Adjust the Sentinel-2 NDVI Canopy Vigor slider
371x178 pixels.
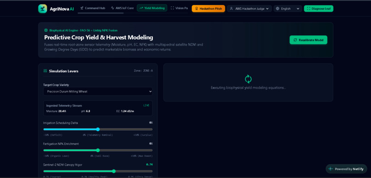98,171
